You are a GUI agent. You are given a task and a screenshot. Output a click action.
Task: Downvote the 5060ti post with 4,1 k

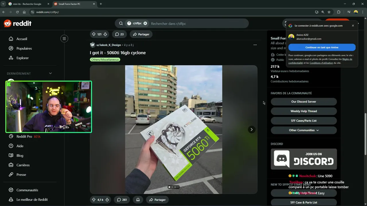[107, 200]
